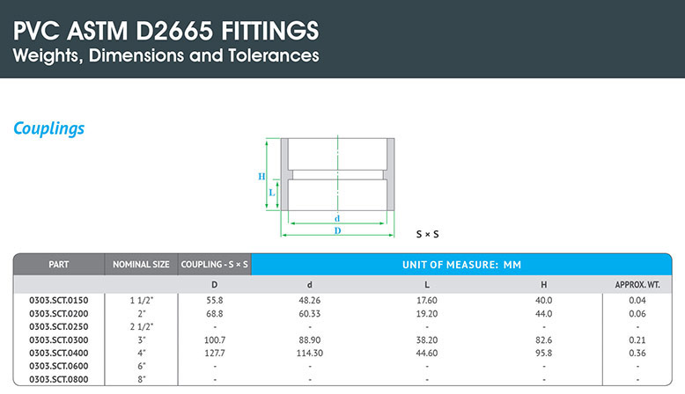Select part number 0303.SCT.0250
The height and width of the screenshot is (394, 685).
point(58,327)
